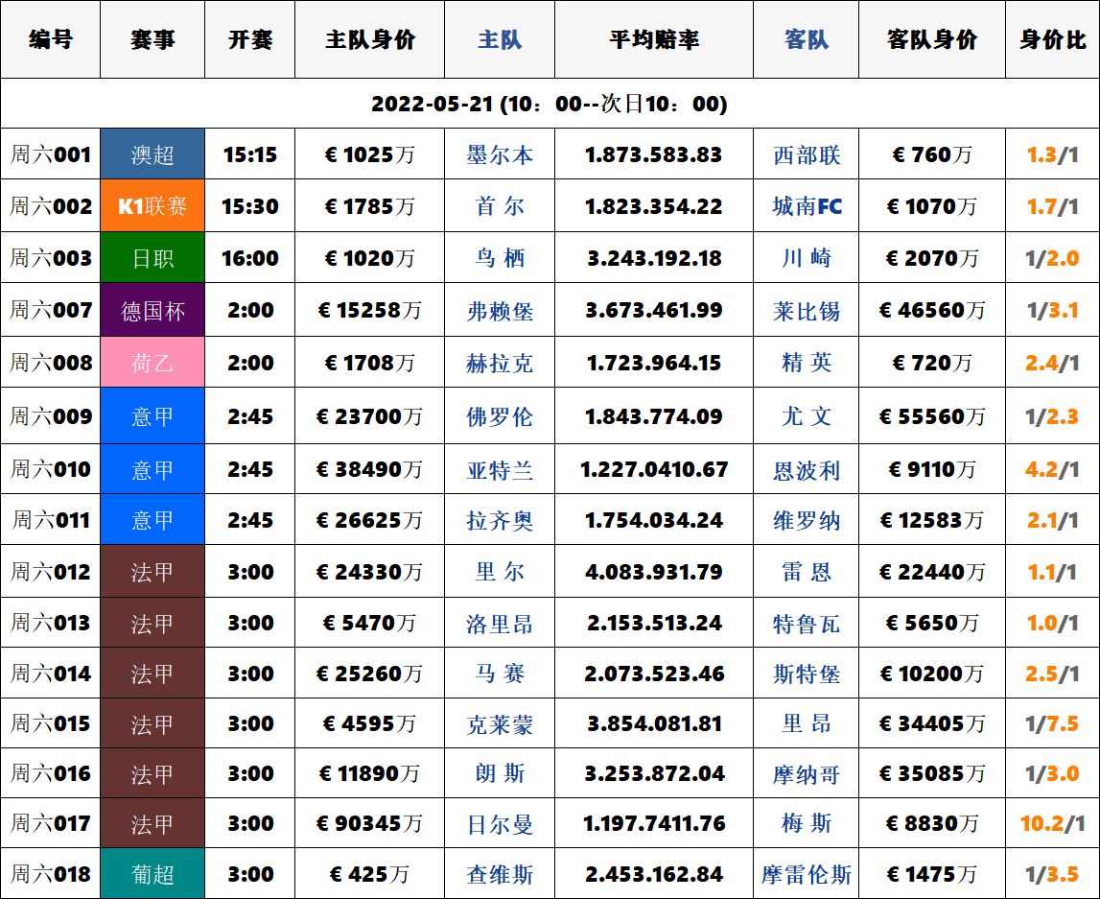Click the teal 葡超 league cell
The image size is (1100, 899).
click(152, 874)
